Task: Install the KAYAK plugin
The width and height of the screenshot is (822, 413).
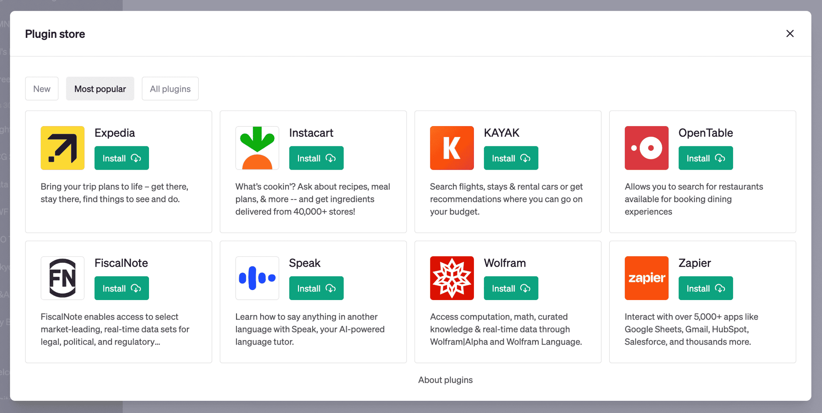Action: 511,158
